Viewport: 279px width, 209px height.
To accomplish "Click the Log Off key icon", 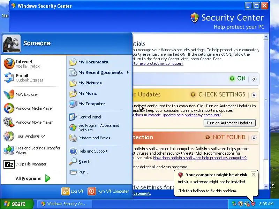I will coord(66,191).
